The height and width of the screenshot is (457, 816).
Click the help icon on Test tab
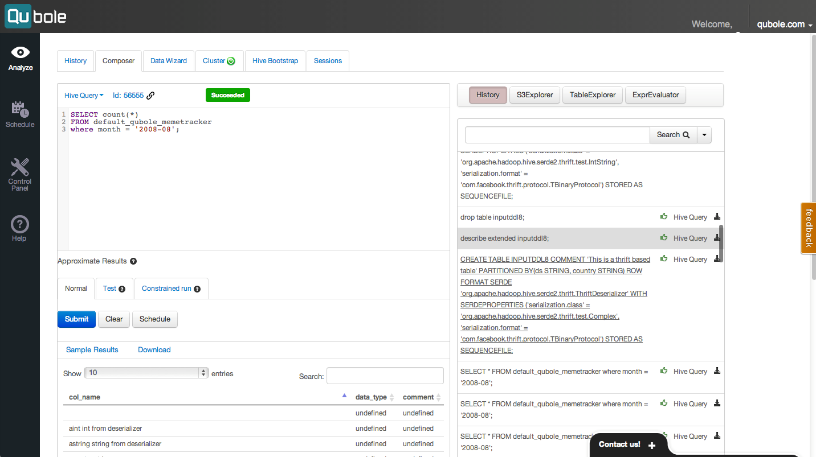coord(122,289)
